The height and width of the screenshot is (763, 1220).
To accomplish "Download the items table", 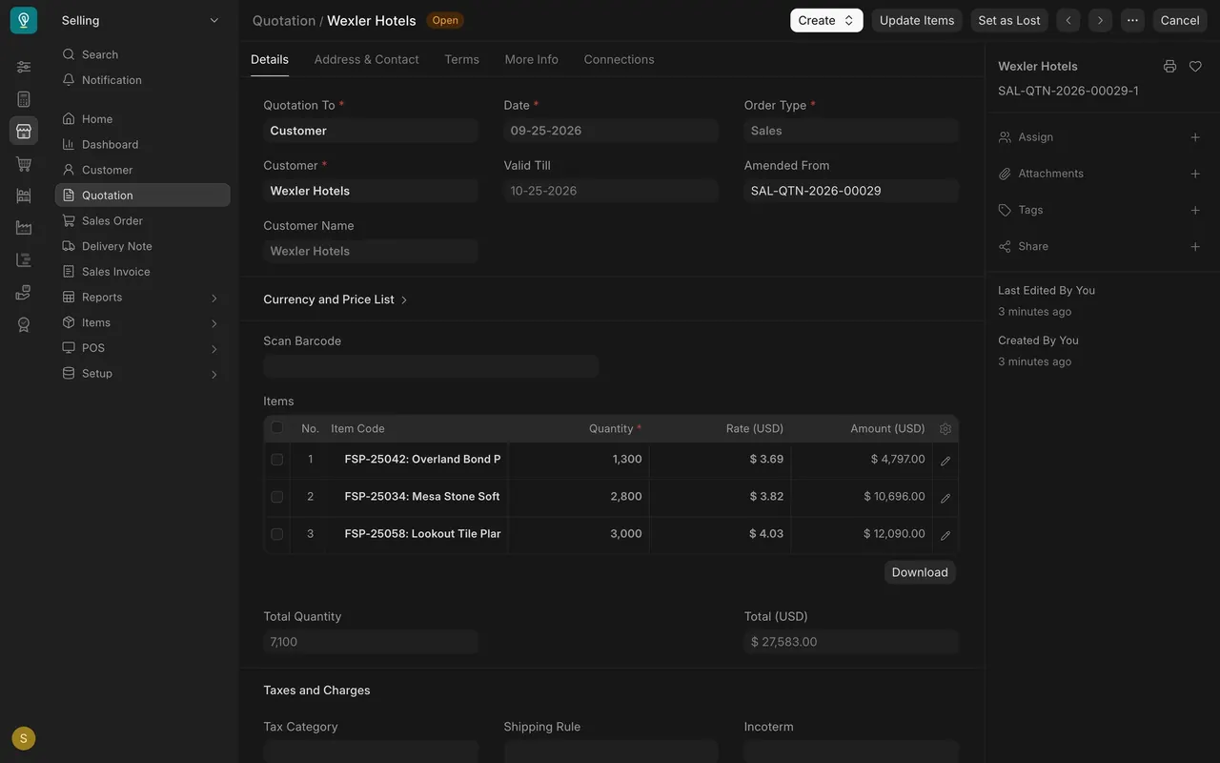I will [920, 572].
